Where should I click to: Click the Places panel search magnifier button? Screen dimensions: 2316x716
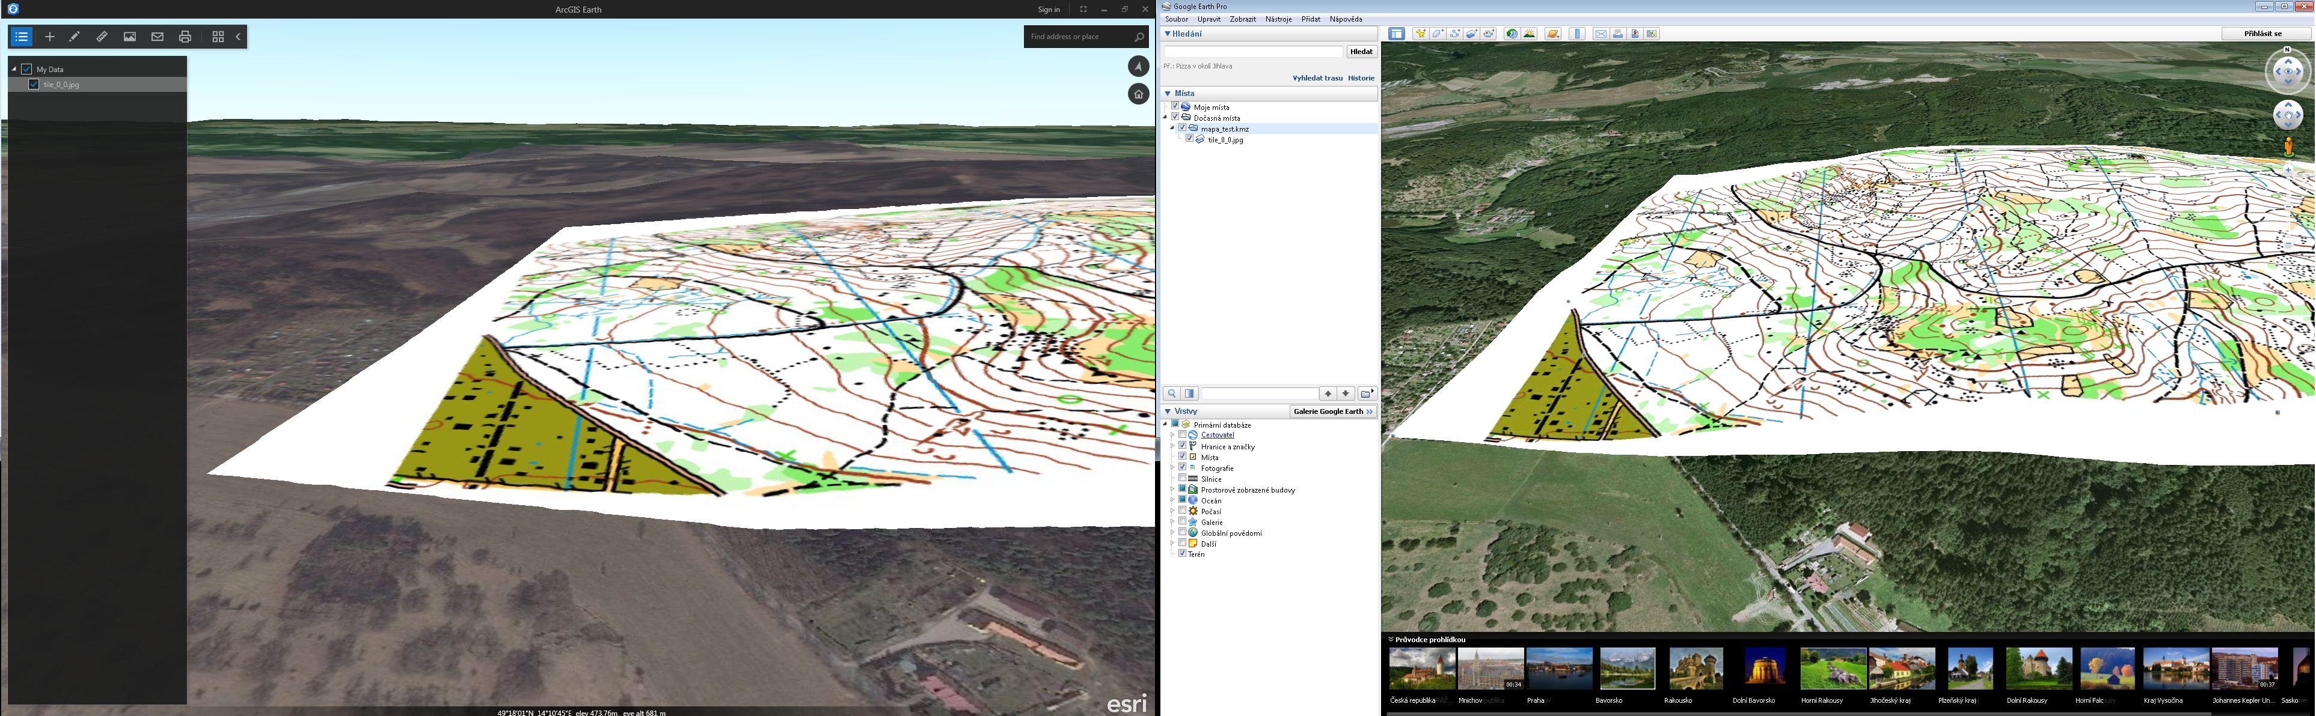(x=1171, y=393)
